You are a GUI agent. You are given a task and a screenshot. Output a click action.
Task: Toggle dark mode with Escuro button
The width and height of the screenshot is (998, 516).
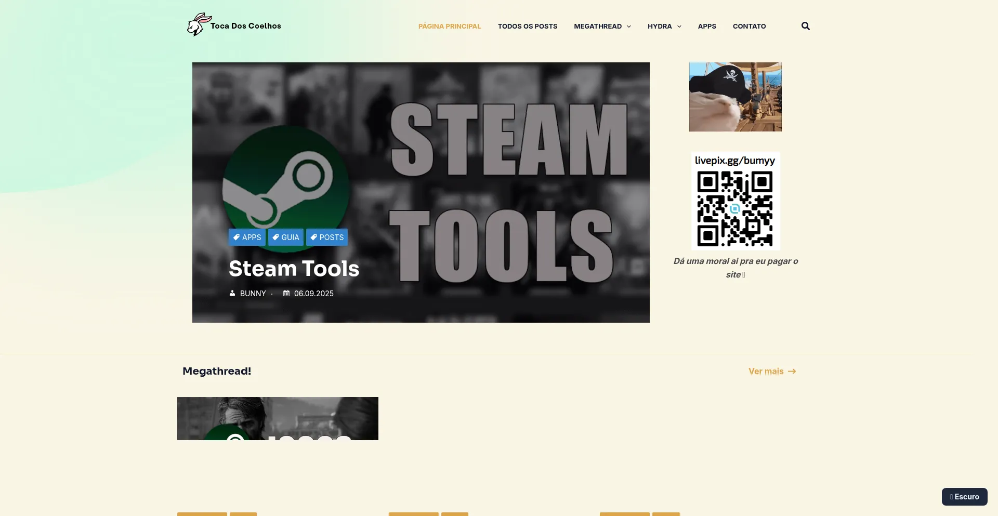[x=964, y=497]
